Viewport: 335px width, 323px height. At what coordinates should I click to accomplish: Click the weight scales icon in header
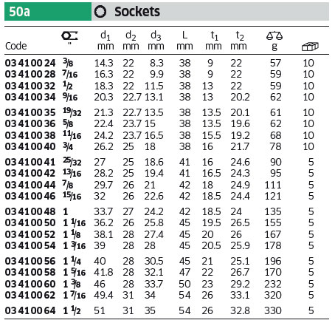tap(274, 36)
